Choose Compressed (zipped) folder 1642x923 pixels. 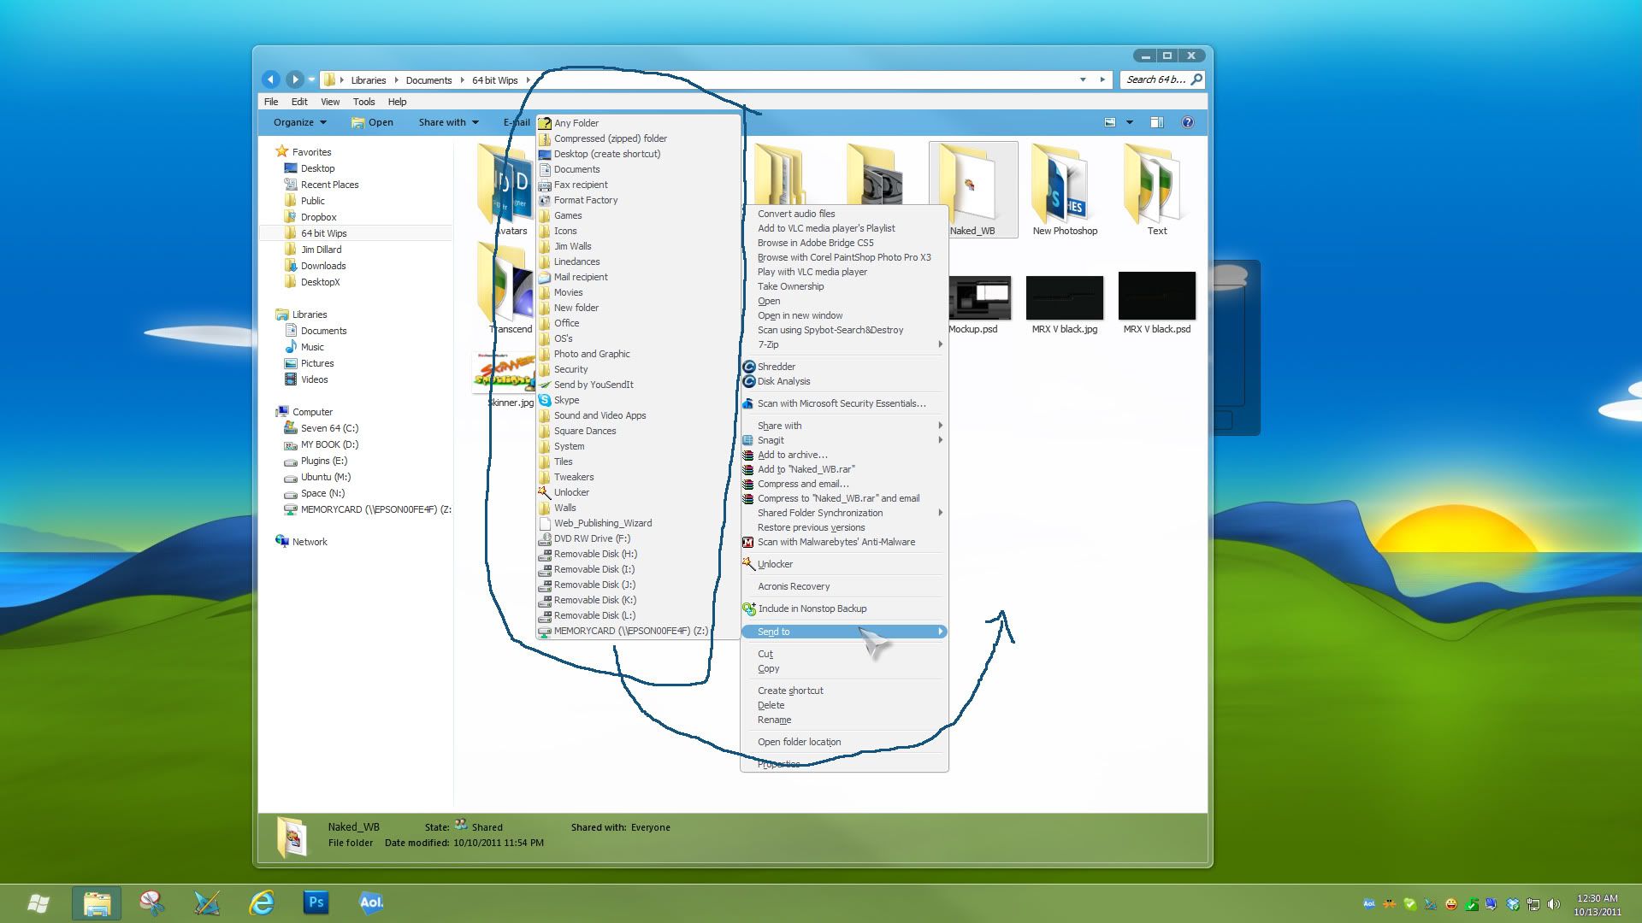(x=611, y=138)
